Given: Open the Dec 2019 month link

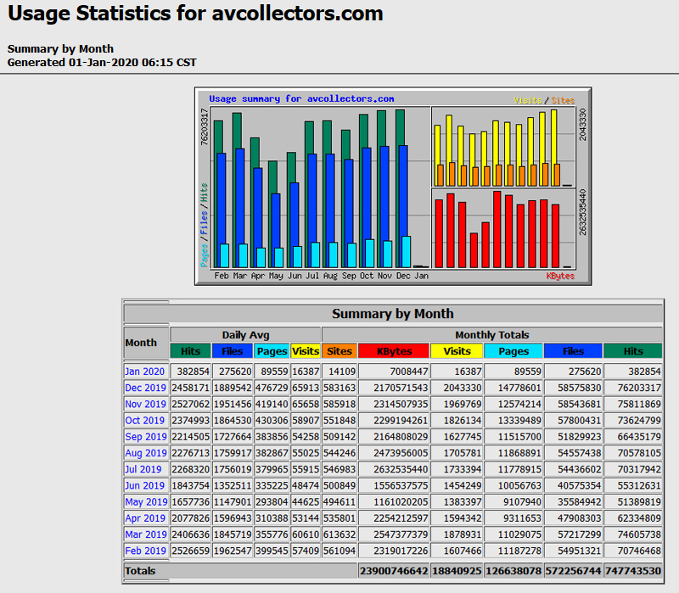Looking at the screenshot, I should (145, 388).
